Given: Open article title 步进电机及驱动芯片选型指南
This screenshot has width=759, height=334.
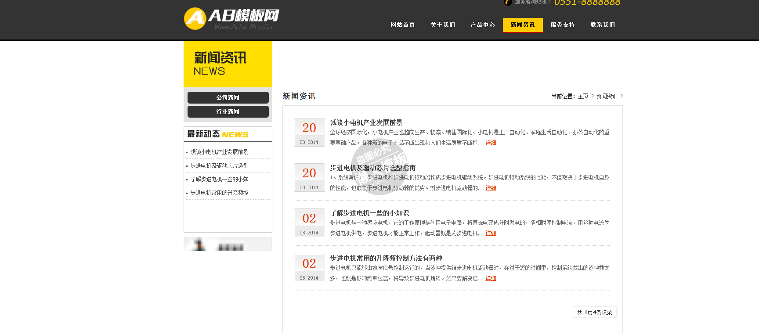Looking at the screenshot, I should tap(372, 168).
